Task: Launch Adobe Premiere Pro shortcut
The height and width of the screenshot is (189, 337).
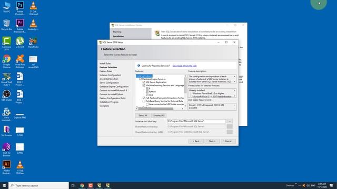Action: [20, 26]
